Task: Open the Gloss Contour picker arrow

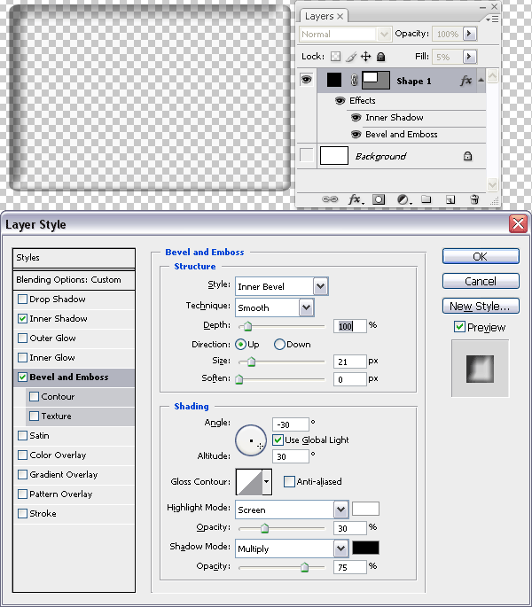Action: point(266,482)
